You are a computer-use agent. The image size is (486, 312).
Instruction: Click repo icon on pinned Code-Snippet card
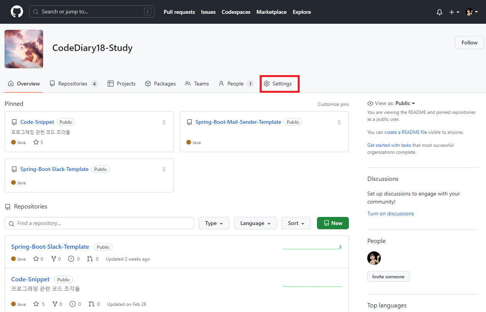[14, 122]
